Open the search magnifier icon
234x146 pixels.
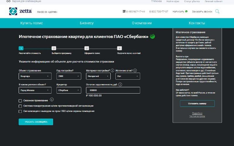(x=217, y=11)
